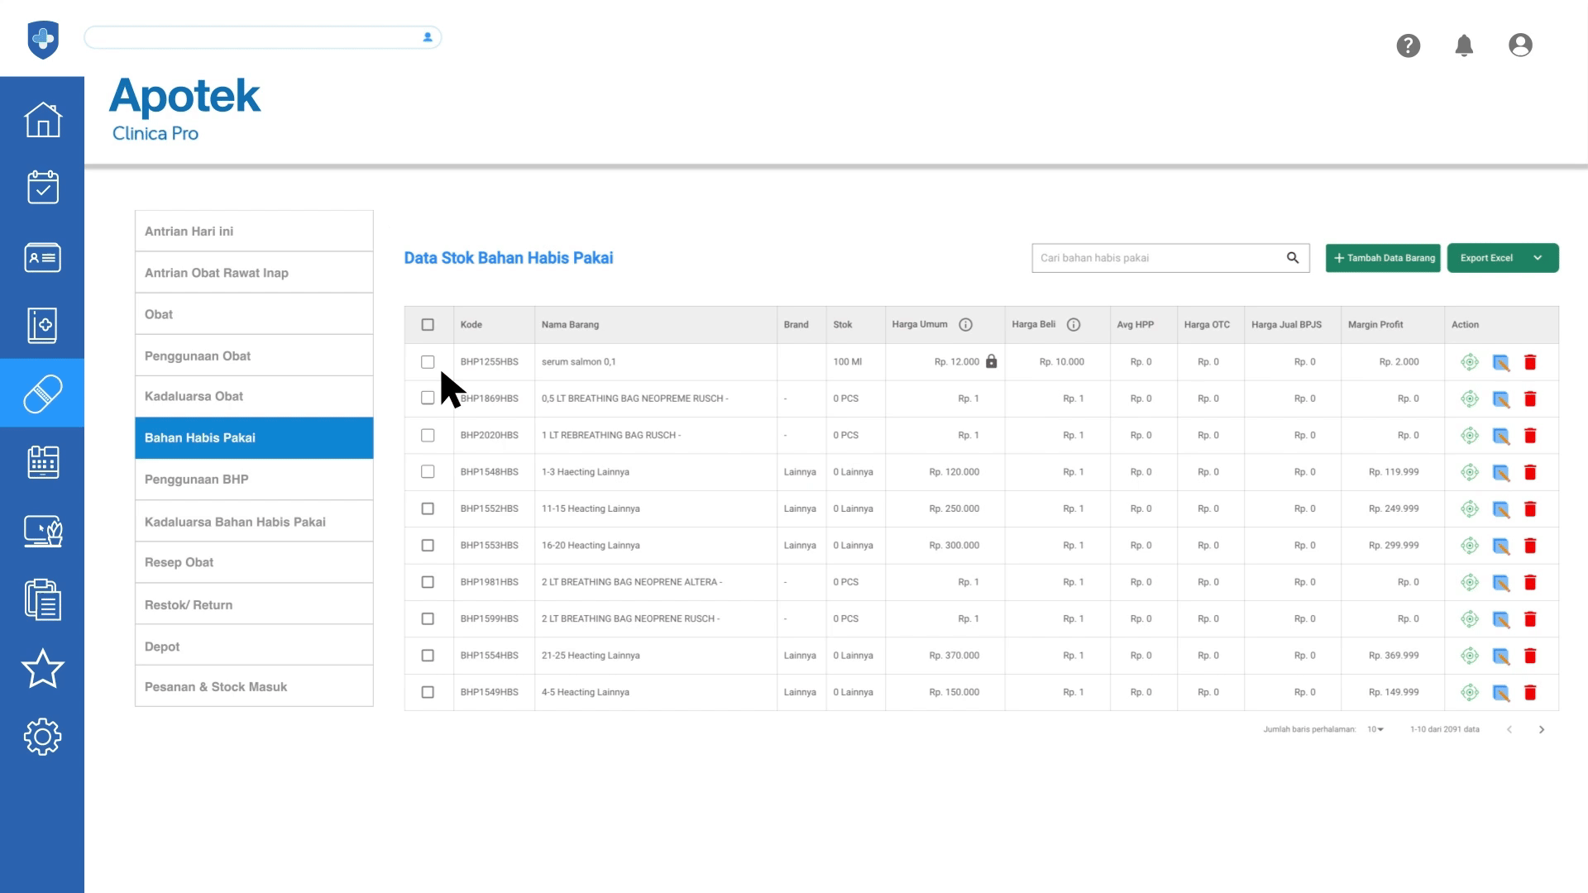
Task: Select checkbox for BHP1554HBS row
Action: [x=428, y=656]
